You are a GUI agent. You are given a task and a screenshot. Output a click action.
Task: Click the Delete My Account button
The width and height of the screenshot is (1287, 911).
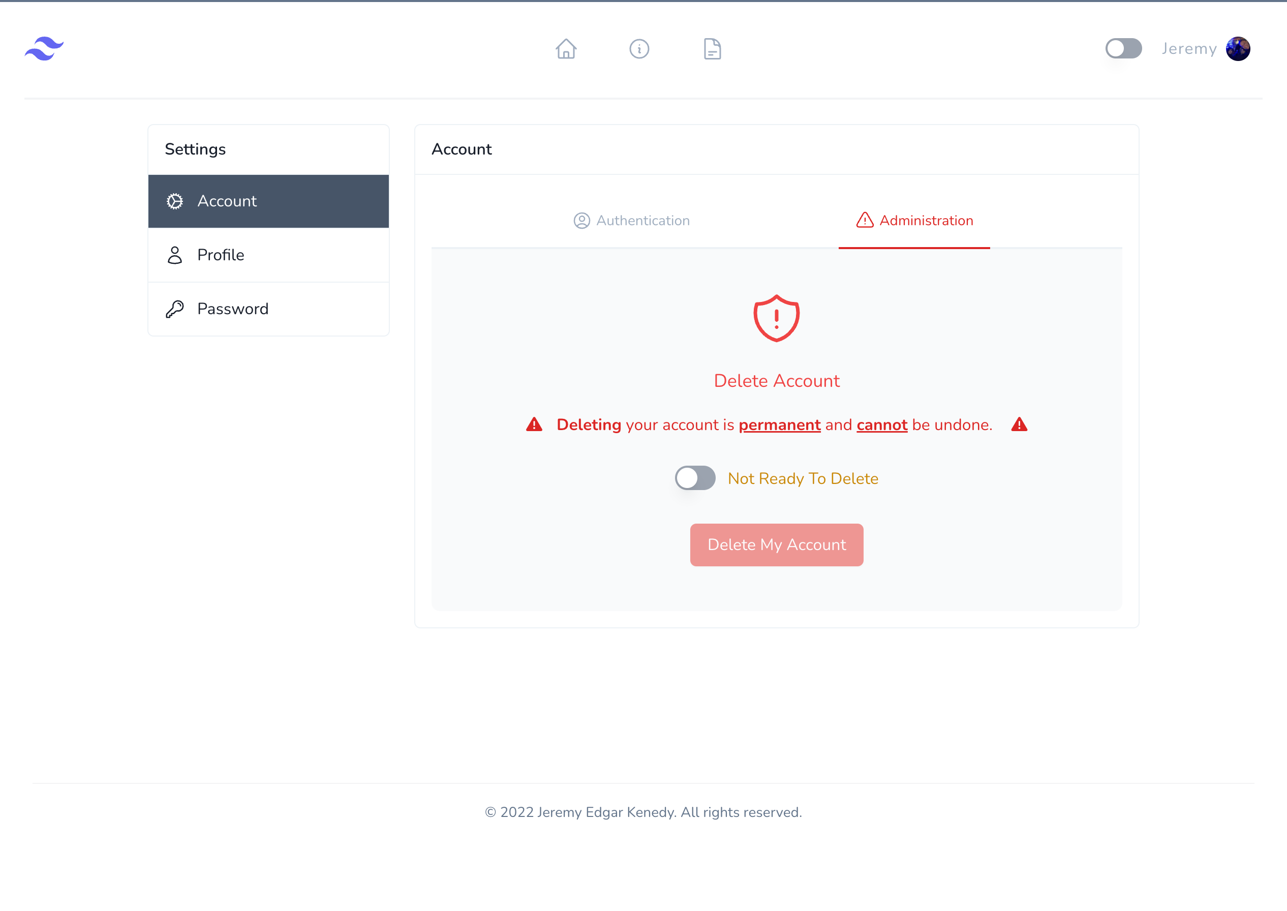coord(777,544)
